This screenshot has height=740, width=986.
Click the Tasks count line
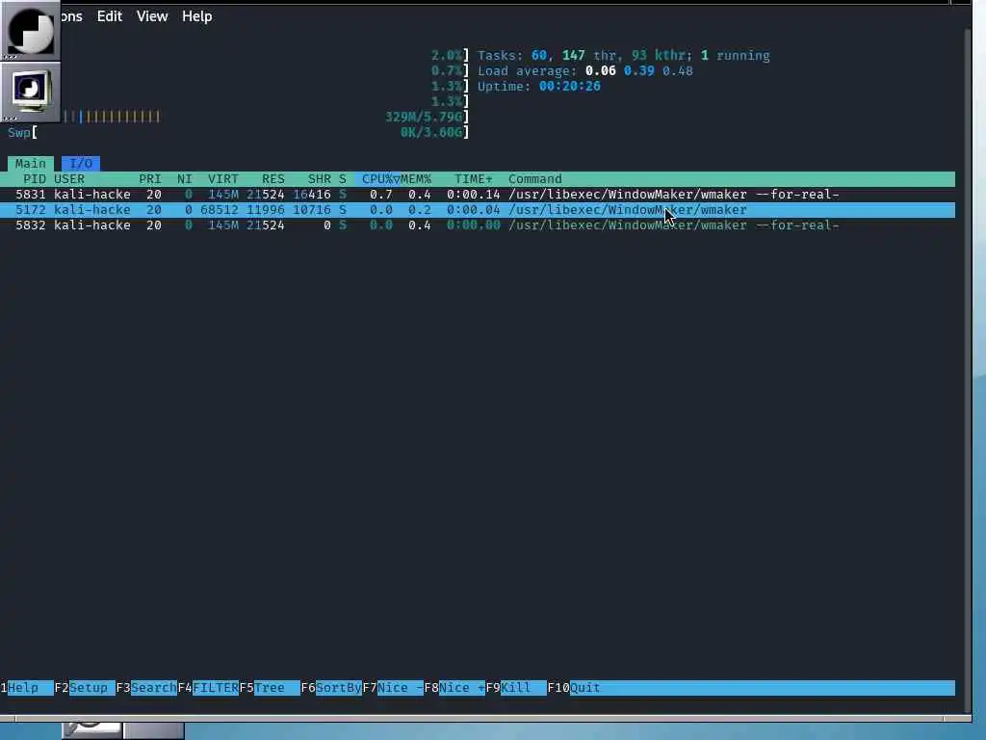tap(623, 55)
